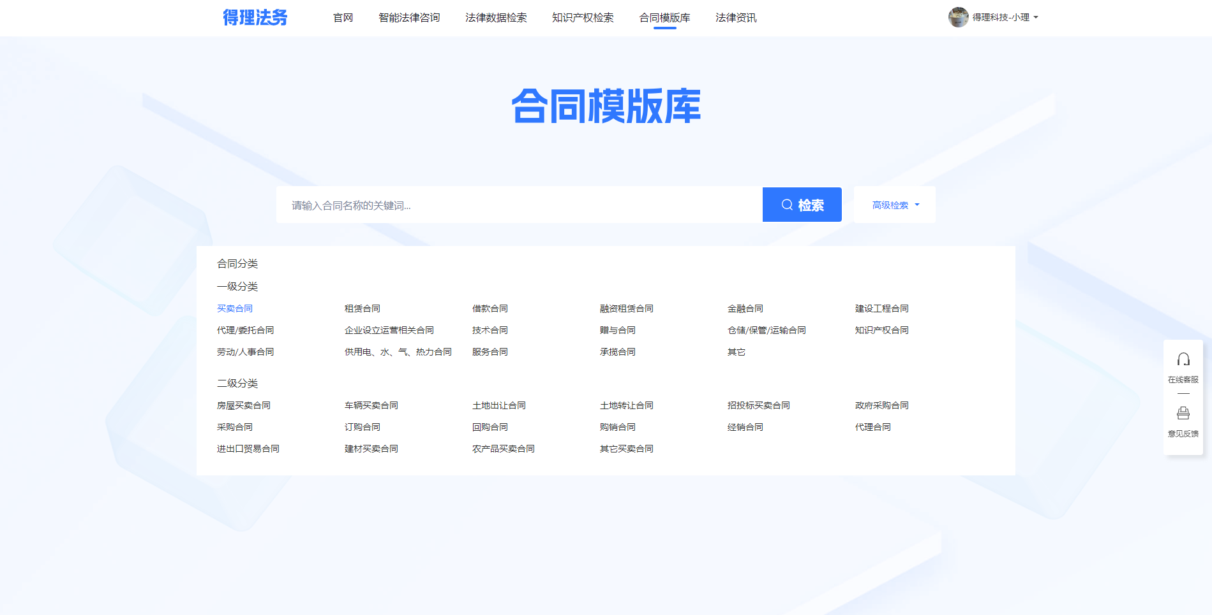
Task: Expand the 高级检索 dropdown
Action: click(895, 205)
